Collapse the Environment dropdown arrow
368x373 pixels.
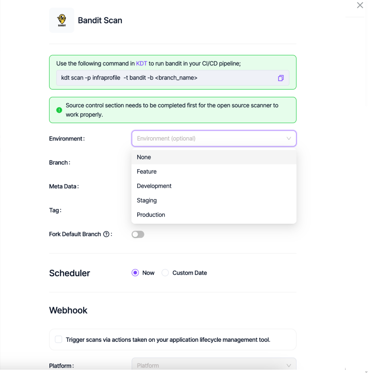[x=289, y=138]
